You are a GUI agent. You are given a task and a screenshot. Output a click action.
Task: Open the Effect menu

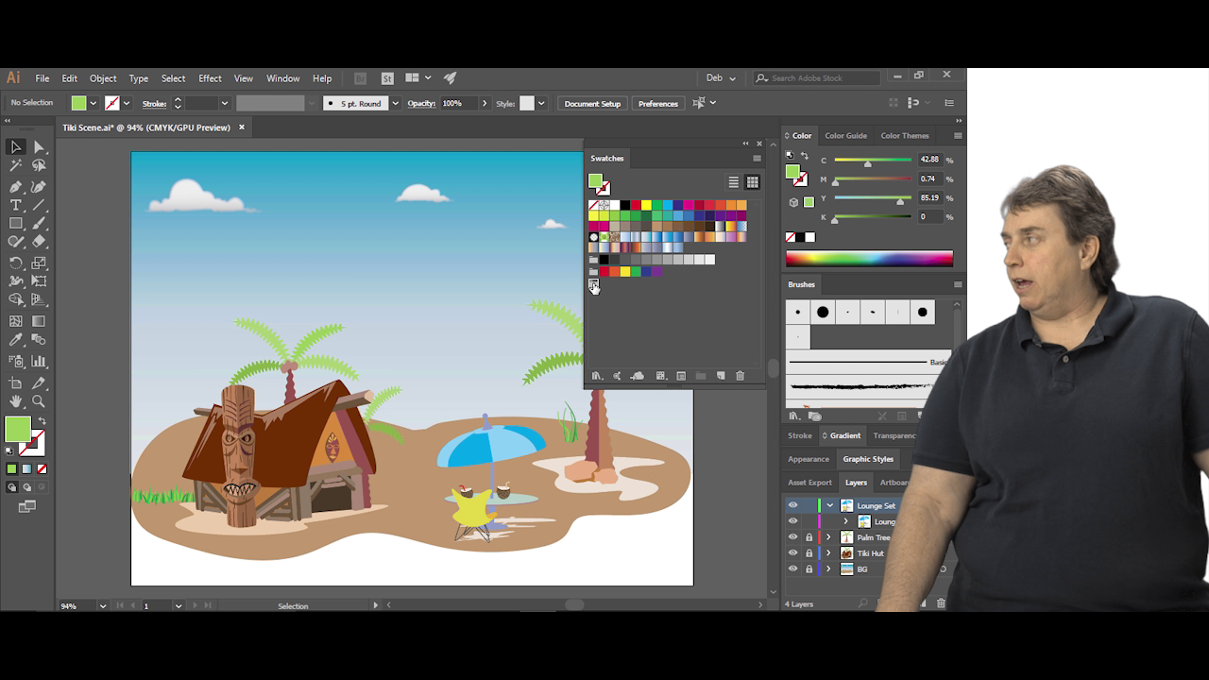210,78
